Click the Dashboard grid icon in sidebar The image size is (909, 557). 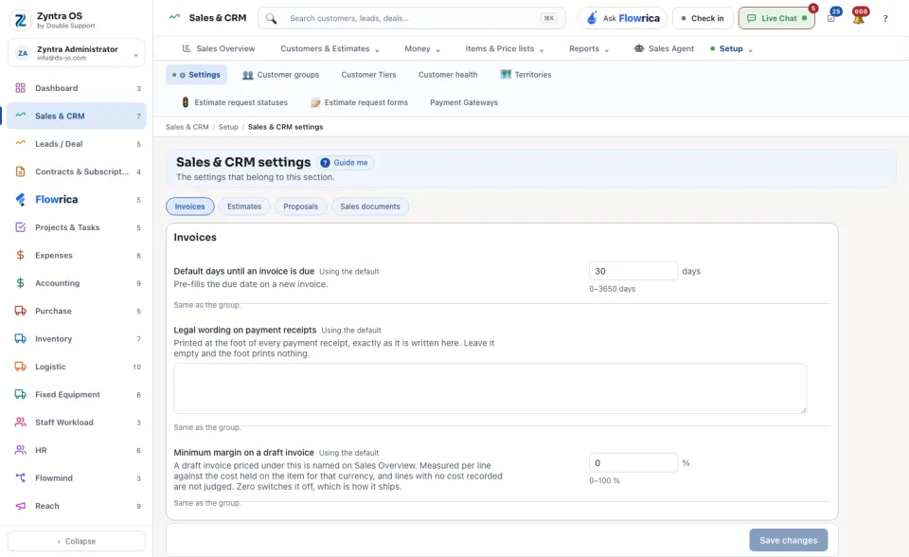(20, 88)
